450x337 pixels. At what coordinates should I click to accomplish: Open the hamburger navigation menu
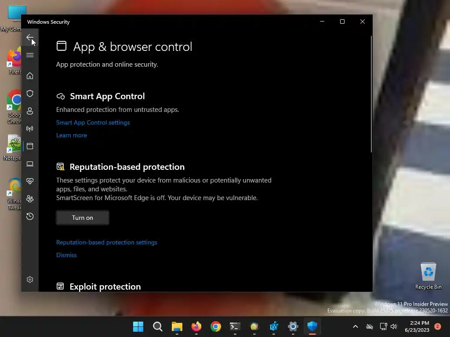point(30,55)
